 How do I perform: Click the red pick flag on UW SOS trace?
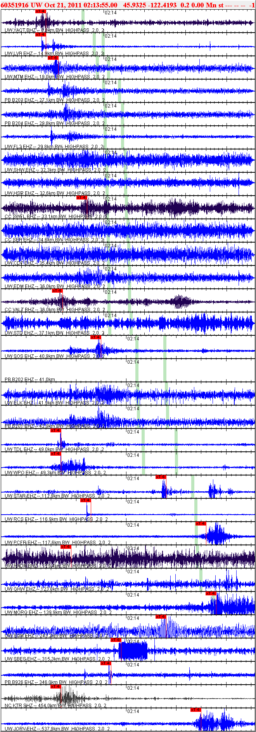95,337
